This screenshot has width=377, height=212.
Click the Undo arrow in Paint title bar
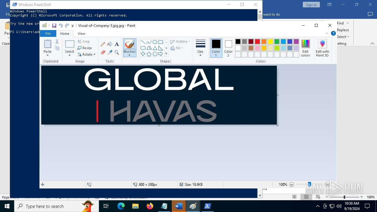[61, 26]
